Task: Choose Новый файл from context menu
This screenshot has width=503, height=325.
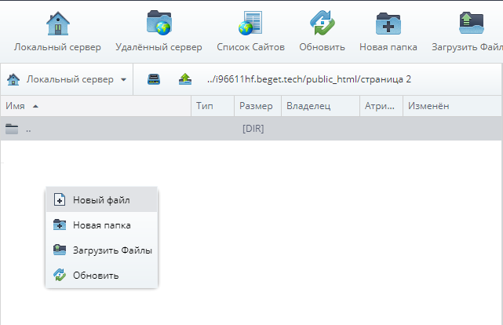Action: coord(101,200)
